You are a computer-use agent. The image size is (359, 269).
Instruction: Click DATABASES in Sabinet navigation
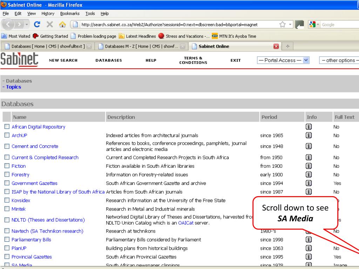tap(109, 60)
